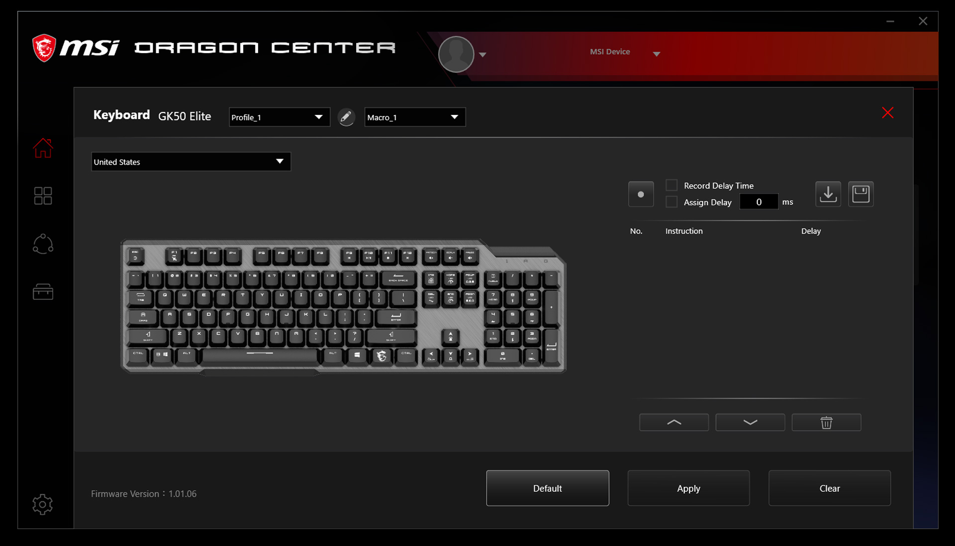Click the download/import macro icon
The height and width of the screenshot is (546, 955).
coord(828,193)
